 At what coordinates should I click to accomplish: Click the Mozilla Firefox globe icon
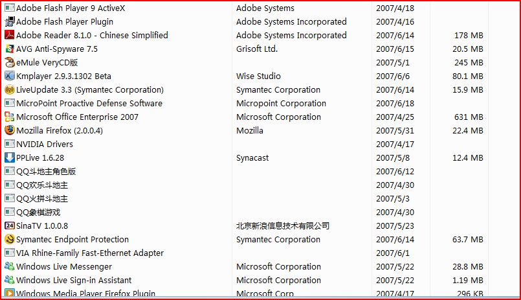(x=9, y=130)
